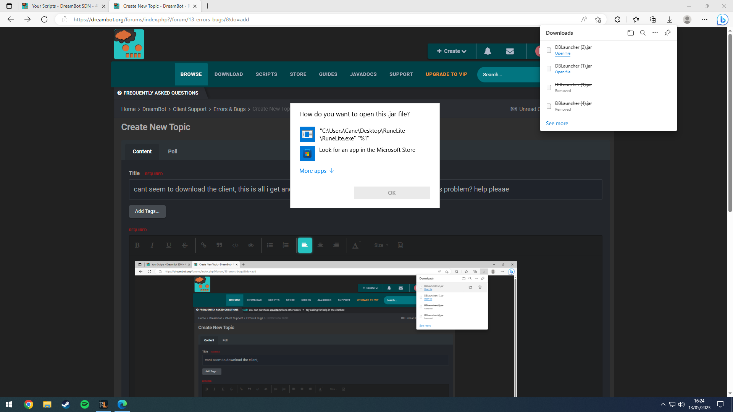733x412 pixels.
Task: Insert a spoiler with the eye icon
Action: [251, 245]
